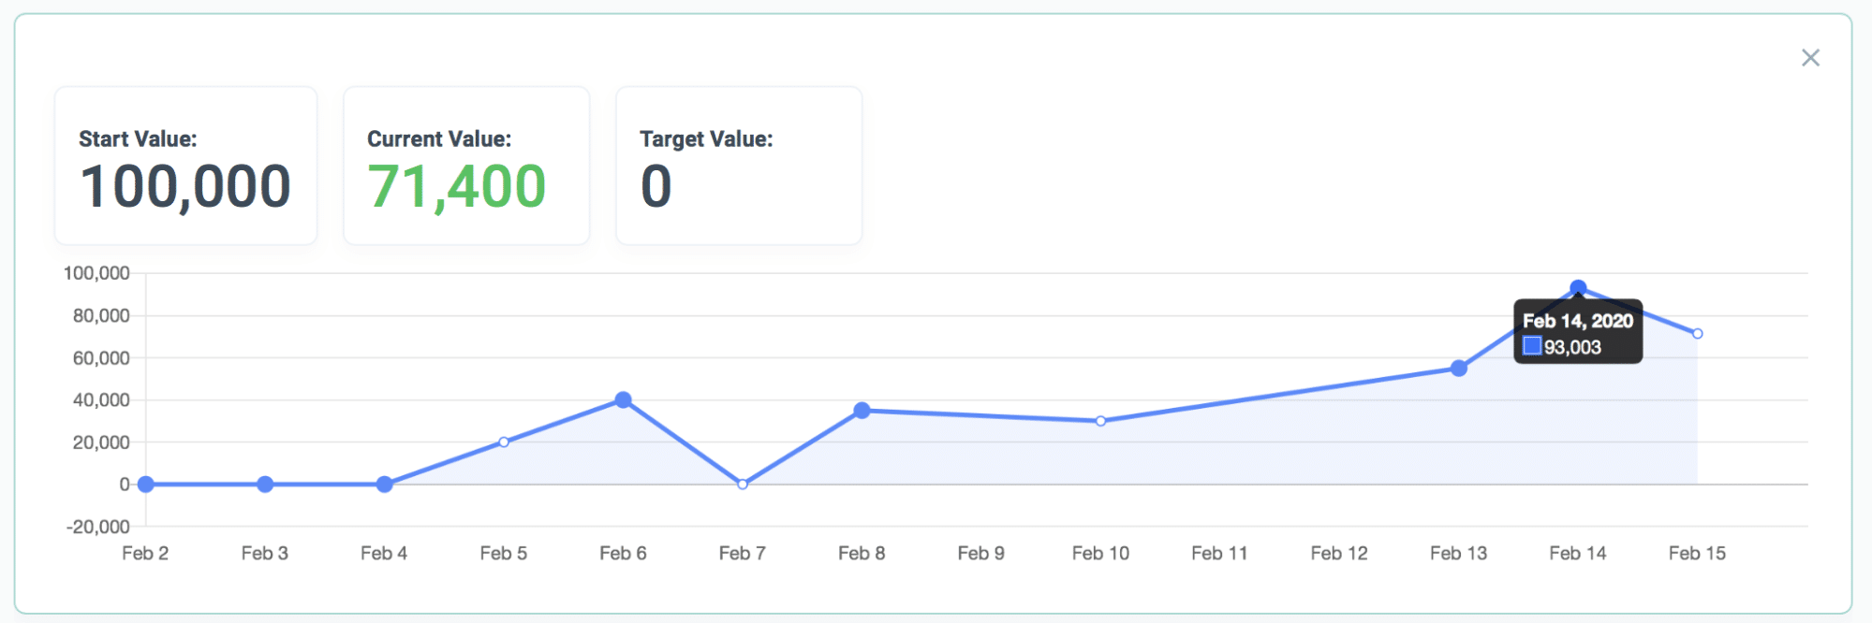
Task: Click the blue color swatch in the tooltip
Action: tap(1532, 347)
